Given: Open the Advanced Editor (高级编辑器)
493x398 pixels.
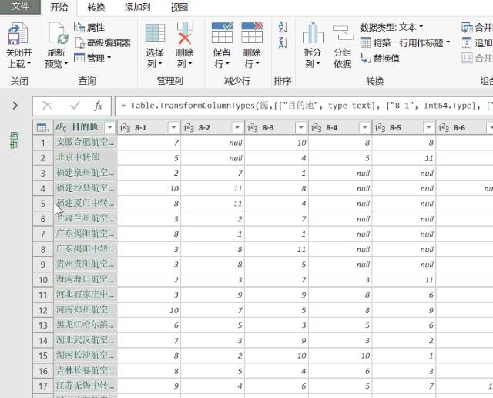Looking at the screenshot, I should click(x=102, y=42).
